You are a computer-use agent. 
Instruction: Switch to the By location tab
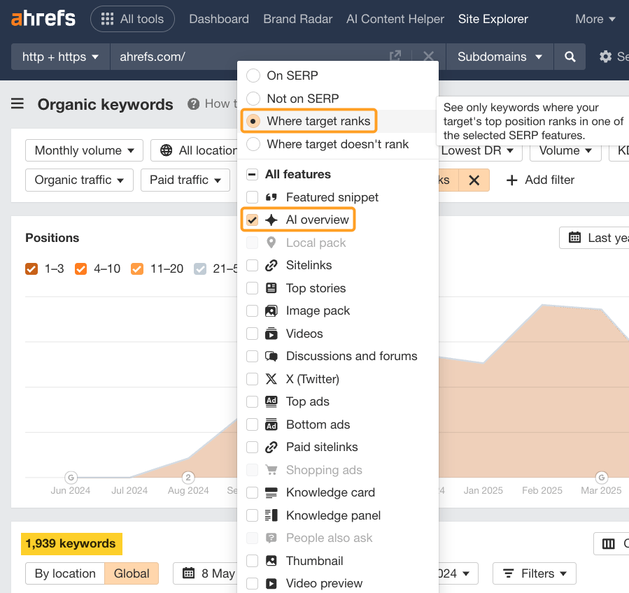(x=64, y=573)
